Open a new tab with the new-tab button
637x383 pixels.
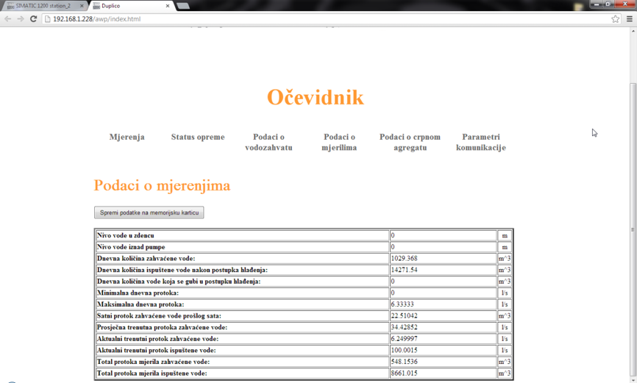pos(183,6)
